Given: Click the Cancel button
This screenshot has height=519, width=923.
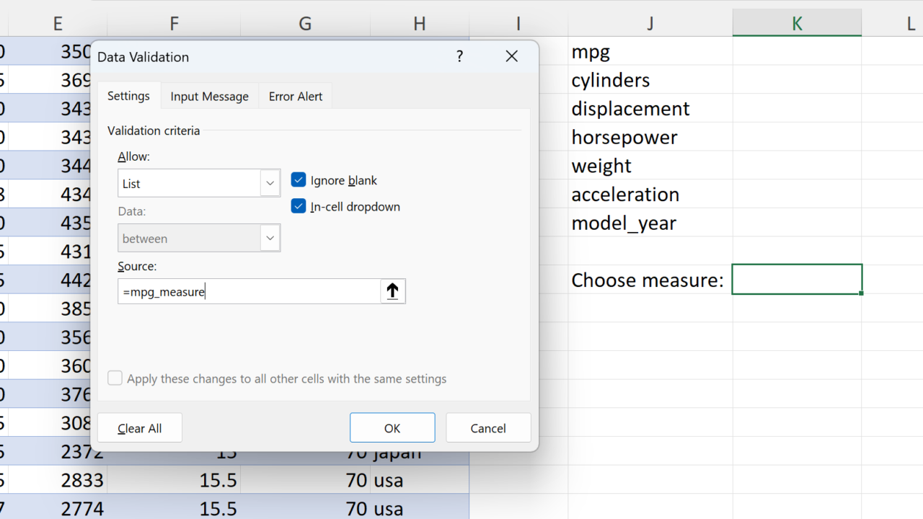Looking at the screenshot, I should point(488,428).
